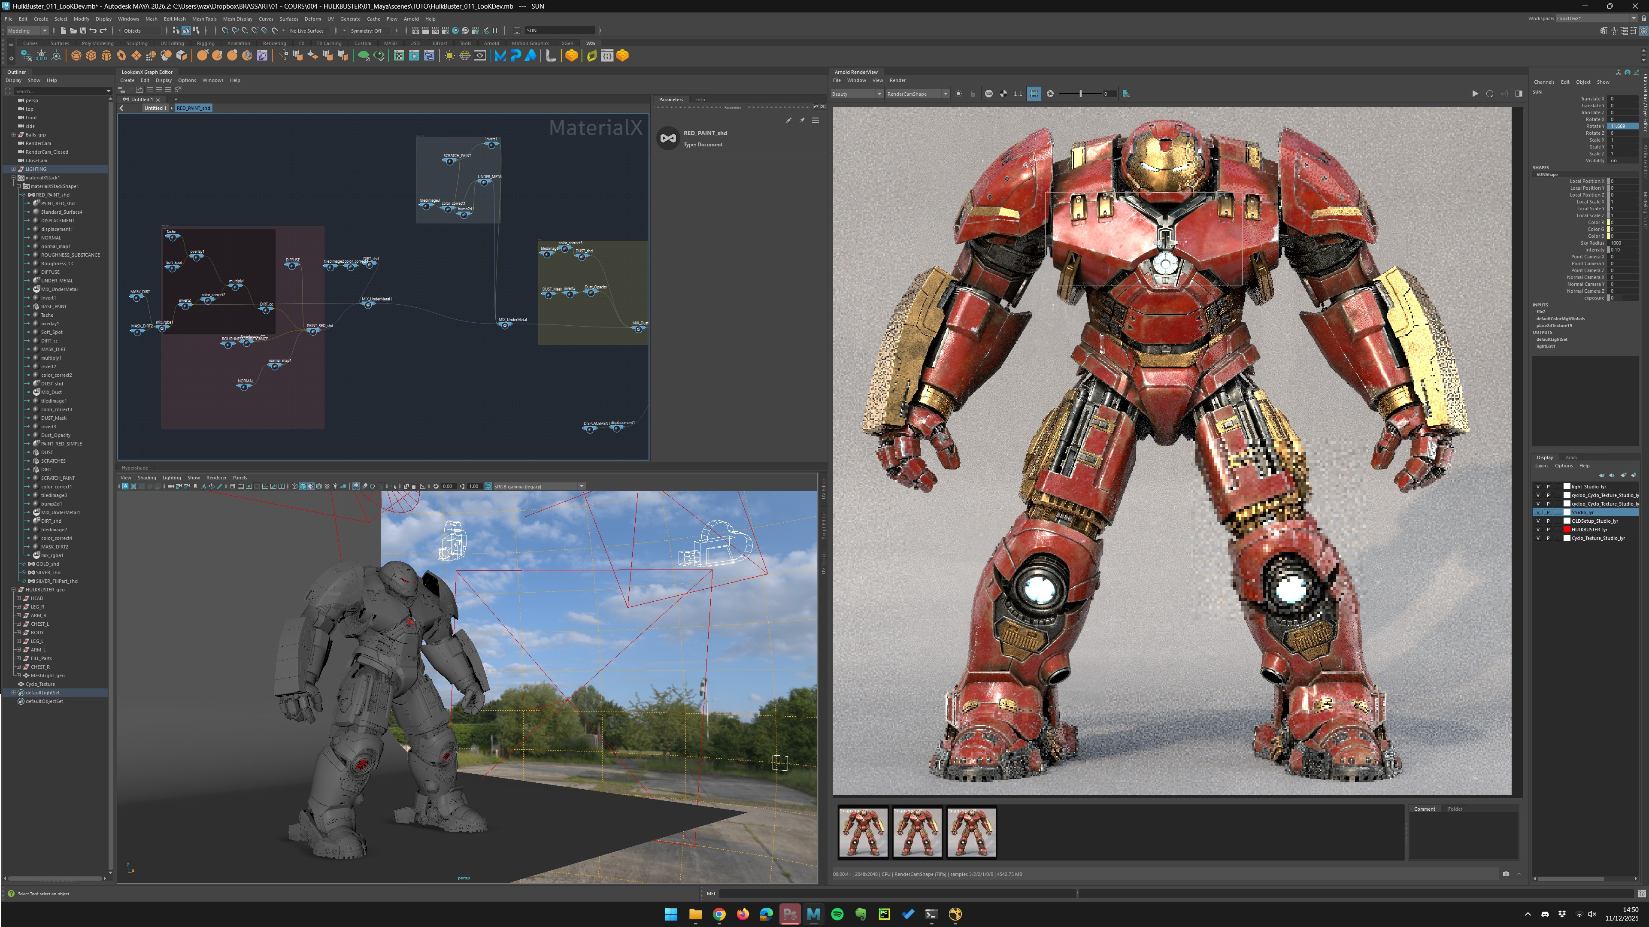Click the refresh render icon in Arnold RenderView
The image size is (1649, 927).
coord(1490,94)
